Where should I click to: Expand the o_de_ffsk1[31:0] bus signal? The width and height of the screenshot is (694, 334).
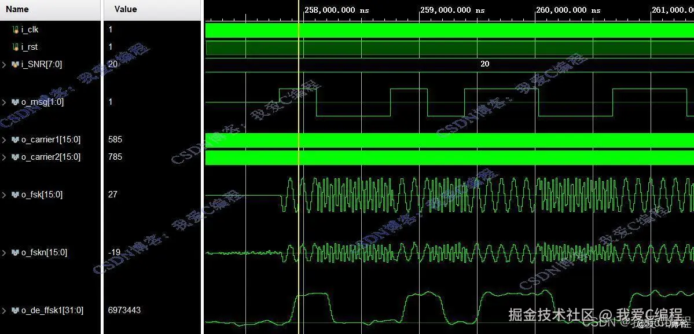coord(4,310)
